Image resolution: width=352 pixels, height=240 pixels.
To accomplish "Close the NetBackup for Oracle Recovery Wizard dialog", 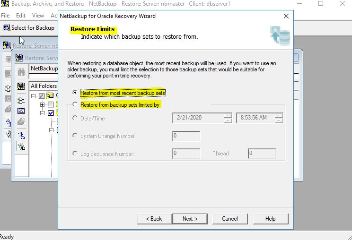I will point(286,16).
